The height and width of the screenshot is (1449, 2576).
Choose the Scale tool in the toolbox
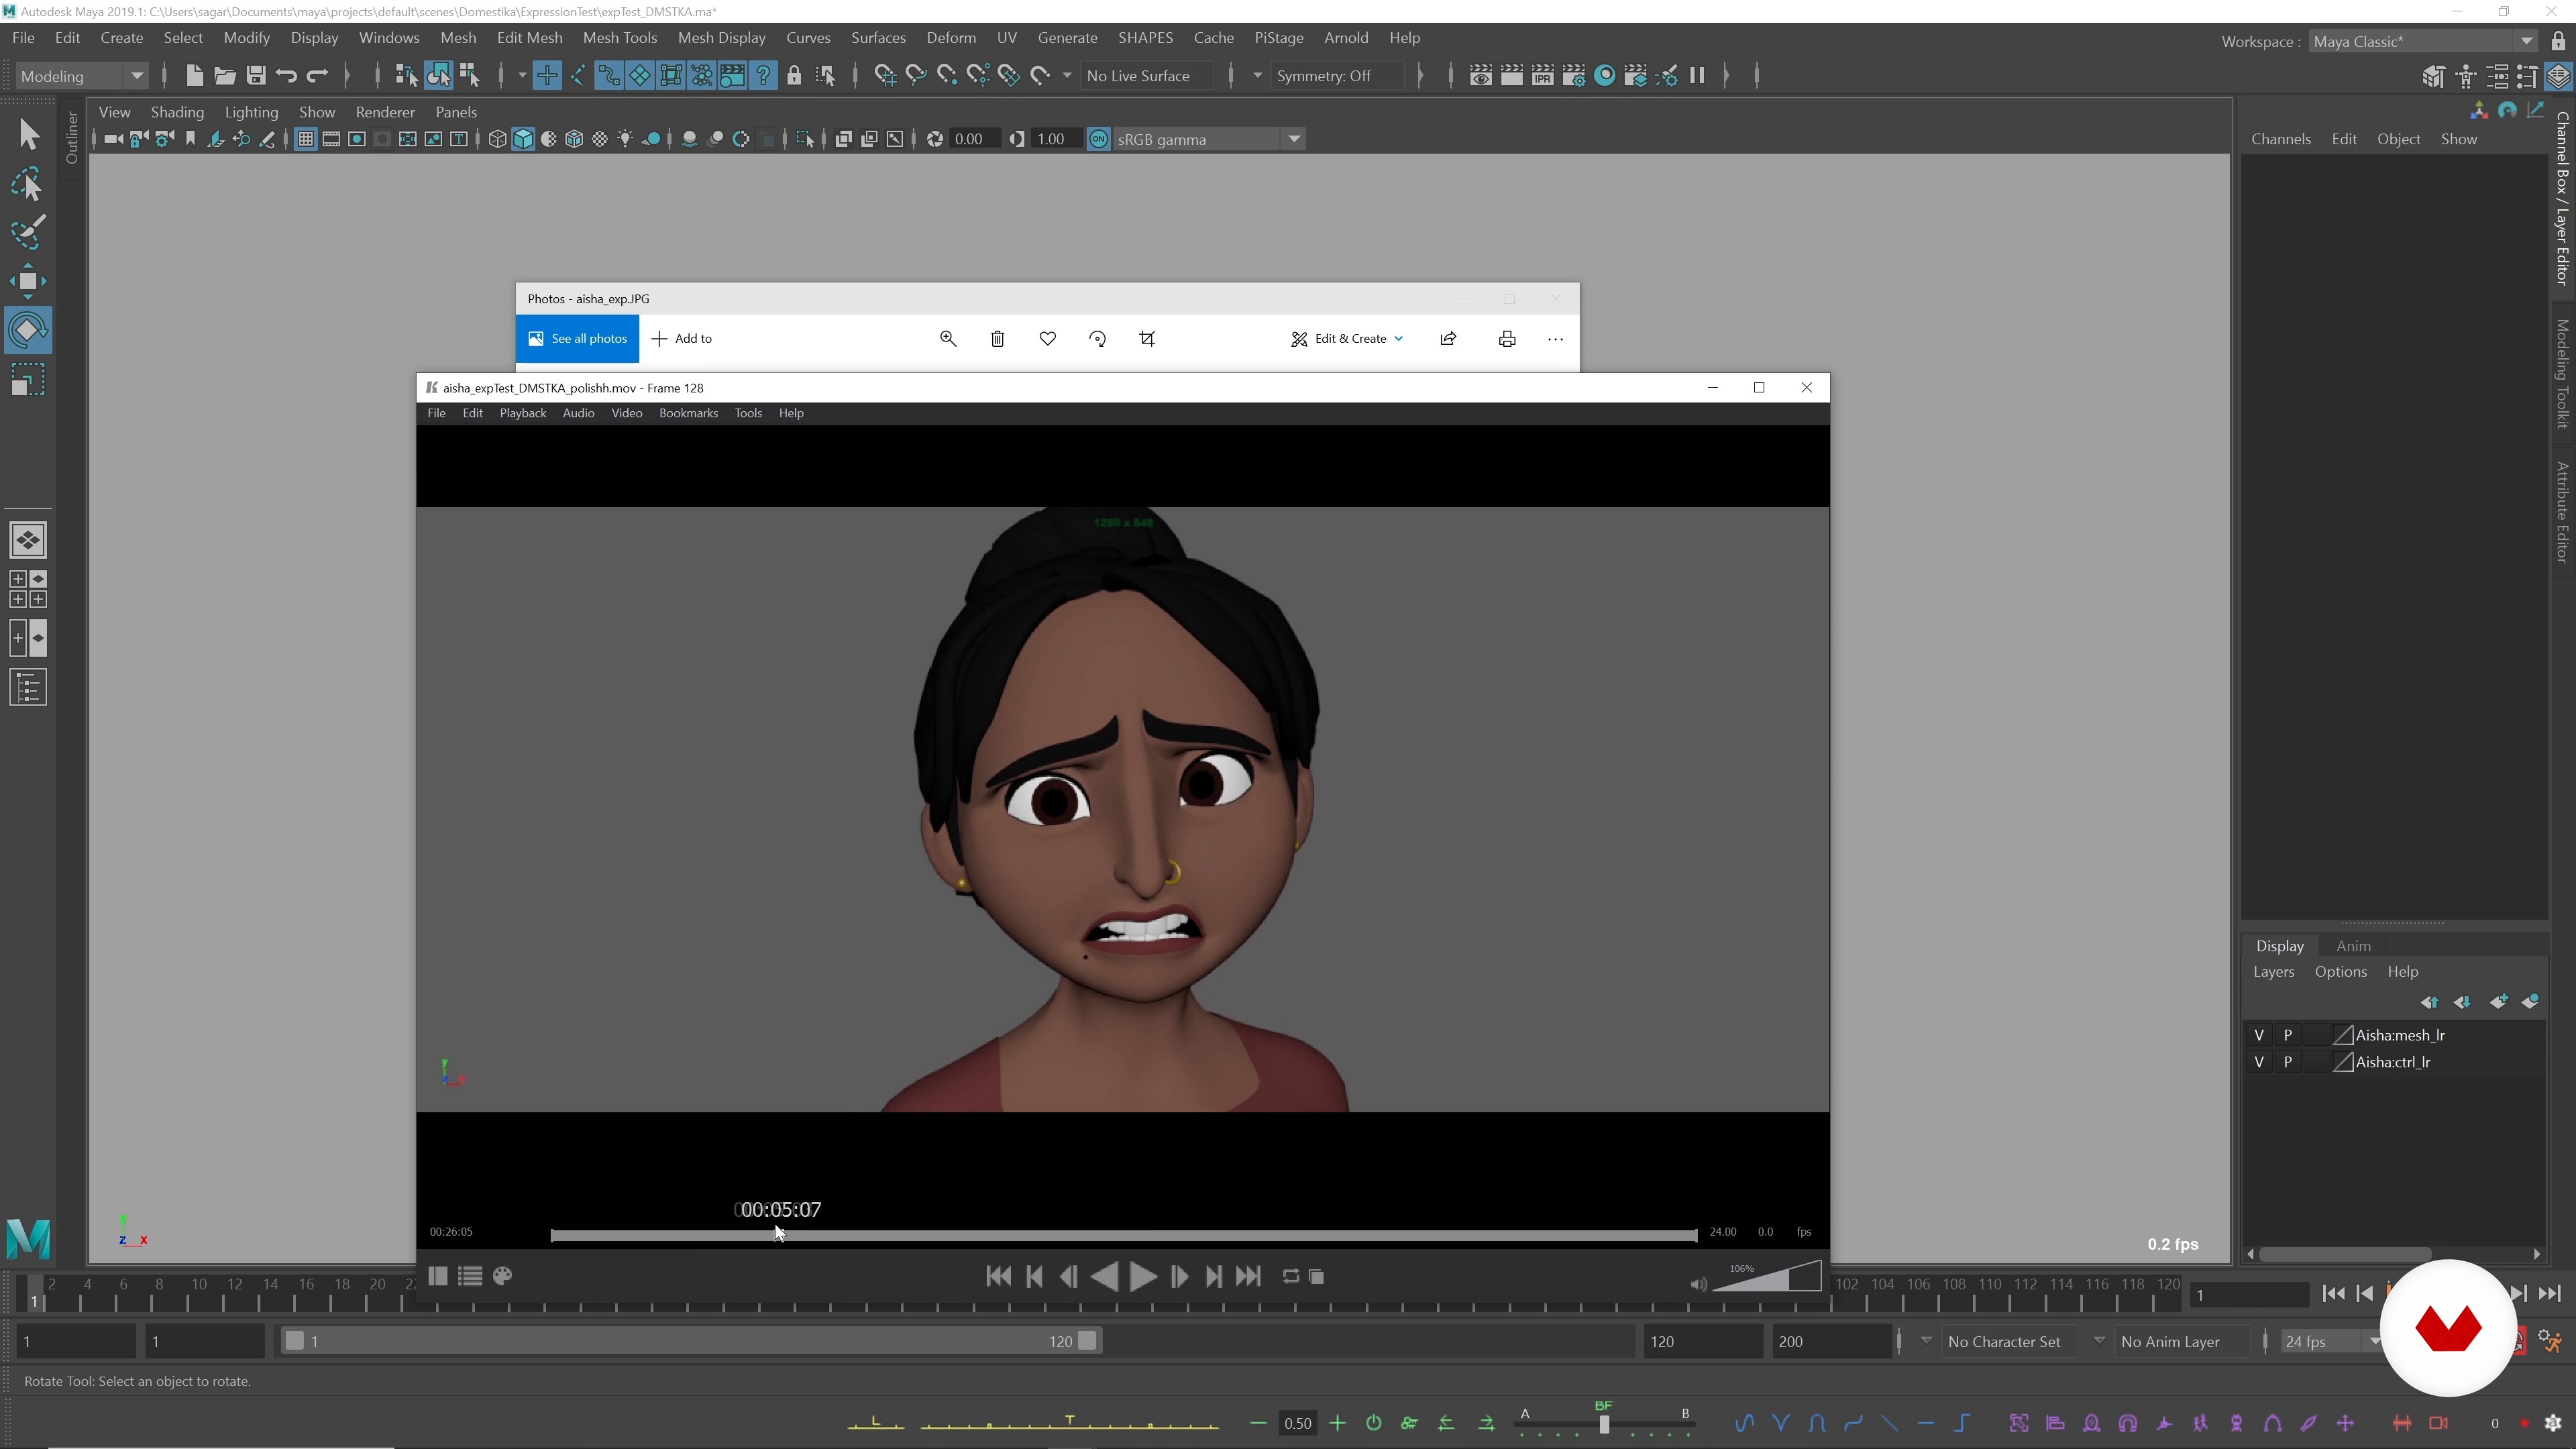click(28, 380)
